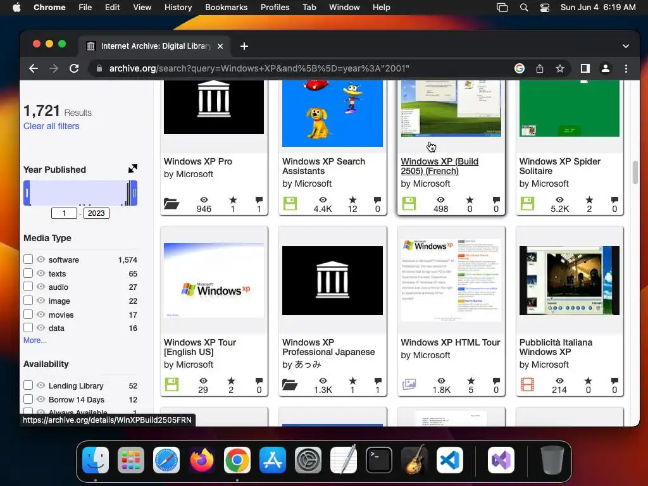Click the views eye on Windows XP HTML Tour
Screen dimensions: 648x486
pos(441,380)
